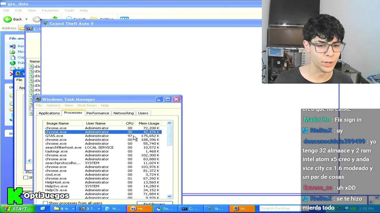Click the End Process button

click(x=154, y=204)
